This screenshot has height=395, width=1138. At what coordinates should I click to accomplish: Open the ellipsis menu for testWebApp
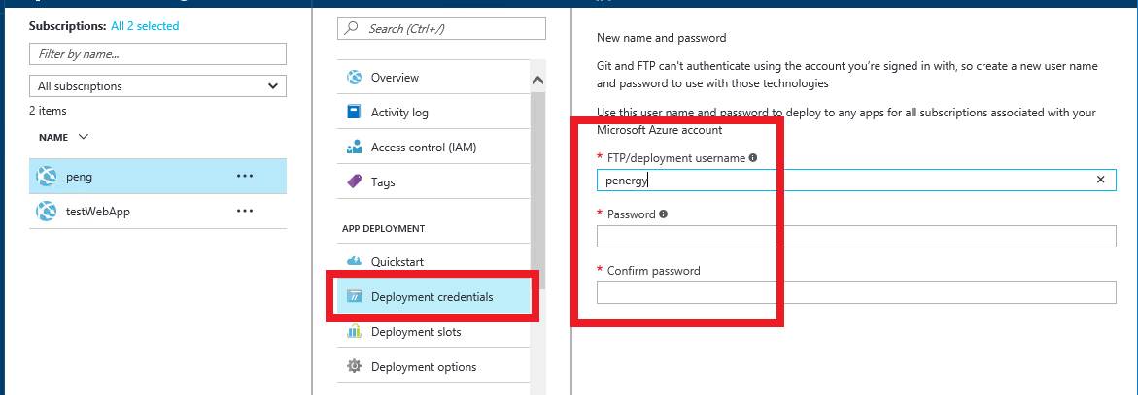tap(245, 211)
